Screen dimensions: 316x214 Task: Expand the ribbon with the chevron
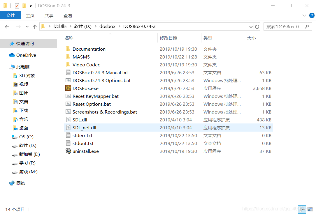tap(304, 15)
